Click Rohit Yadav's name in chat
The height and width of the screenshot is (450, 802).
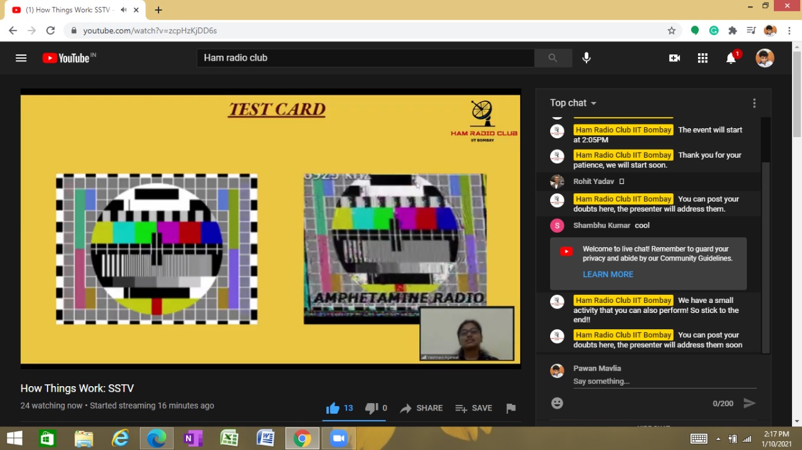595,182
